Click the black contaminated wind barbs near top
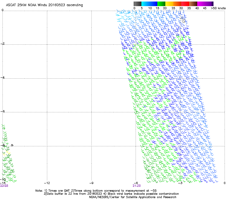The height and width of the screenshot is (199, 227). pyautogui.click(x=183, y=20)
